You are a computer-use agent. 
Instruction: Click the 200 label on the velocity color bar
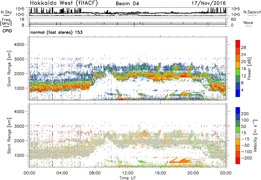tap(245, 114)
